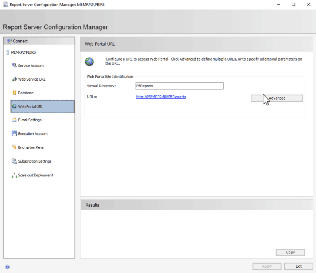The width and height of the screenshot is (316, 273).
Task: Open the Service Account page
Action: click(x=31, y=66)
